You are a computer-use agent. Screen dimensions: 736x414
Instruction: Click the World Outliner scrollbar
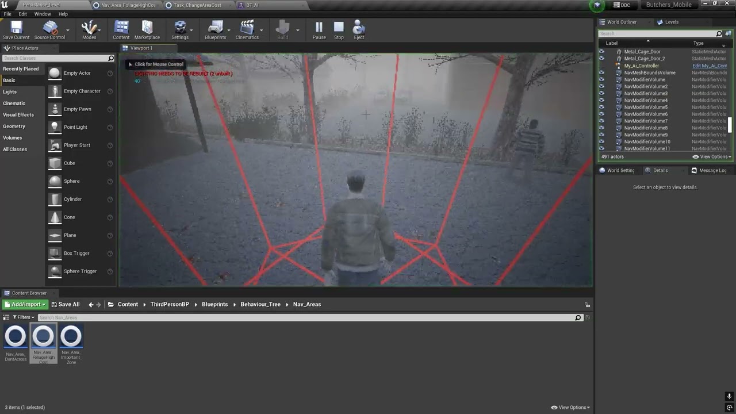730,124
